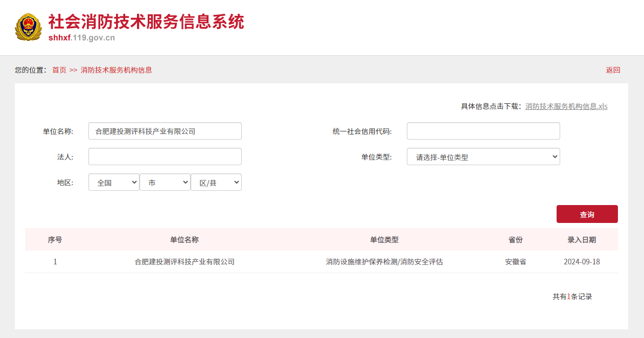Click the 法人 input field
Image resolution: width=644 pixels, height=338 pixels.
(x=165, y=156)
